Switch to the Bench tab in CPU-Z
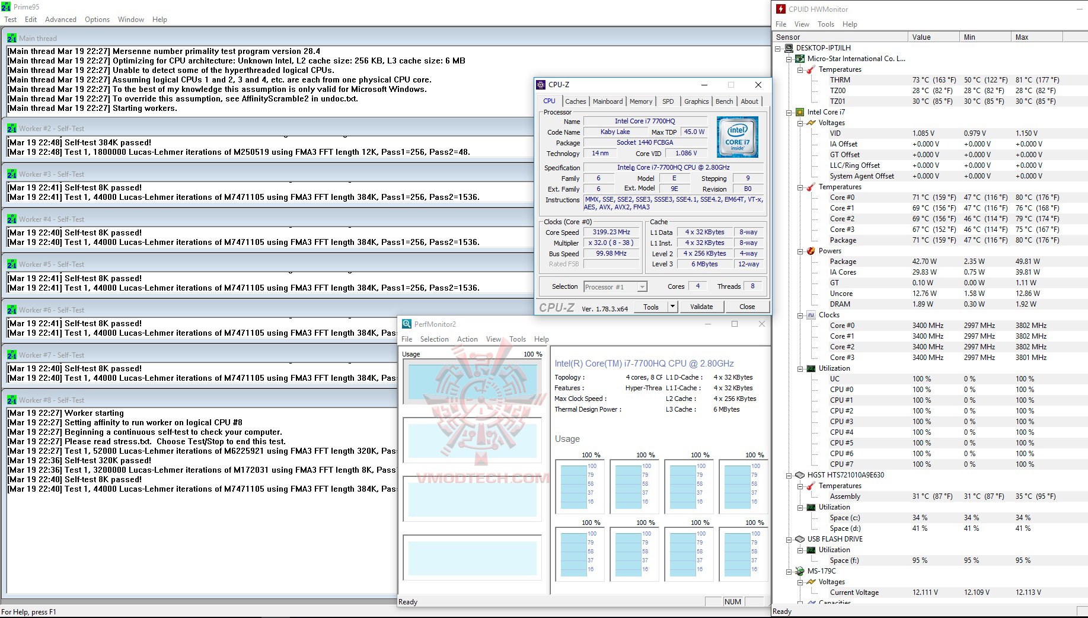The image size is (1088, 618). (724, 101)
